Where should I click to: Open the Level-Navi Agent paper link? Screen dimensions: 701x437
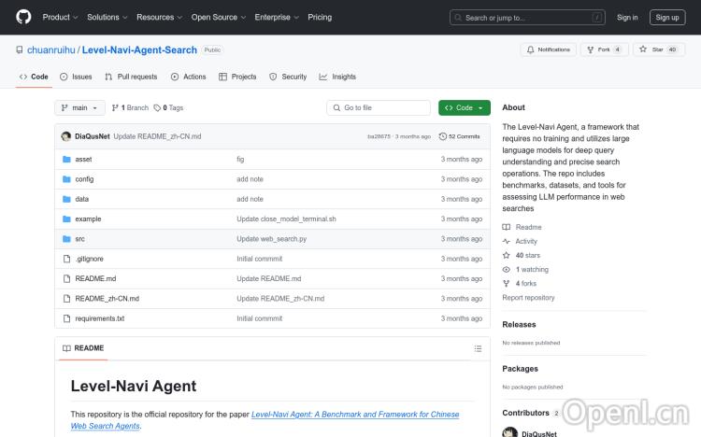pyautogui.click(x=355, y=414)
